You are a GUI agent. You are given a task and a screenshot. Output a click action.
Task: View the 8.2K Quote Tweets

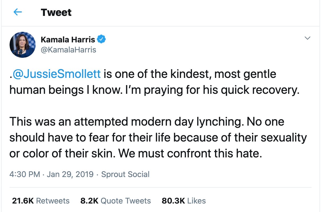tap(115, 201)
